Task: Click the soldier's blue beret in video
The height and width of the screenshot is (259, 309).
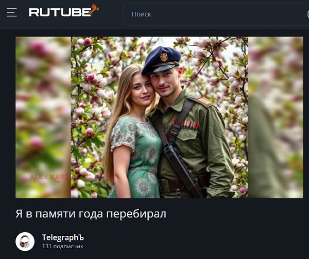Action: point(161,60)
